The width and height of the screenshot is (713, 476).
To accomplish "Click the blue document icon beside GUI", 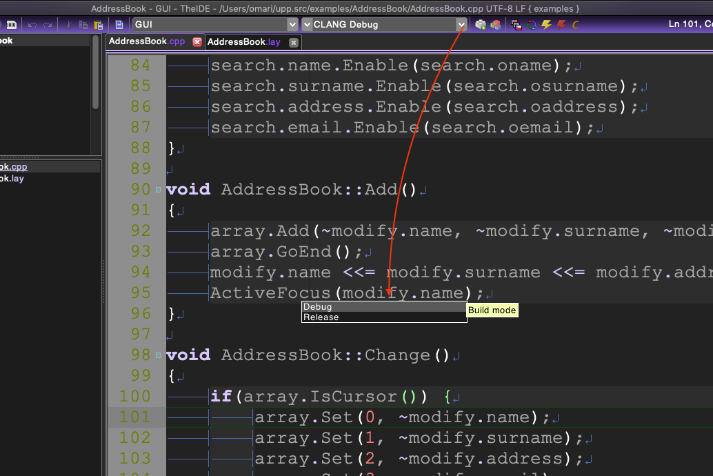I will (x=119, y=25).
